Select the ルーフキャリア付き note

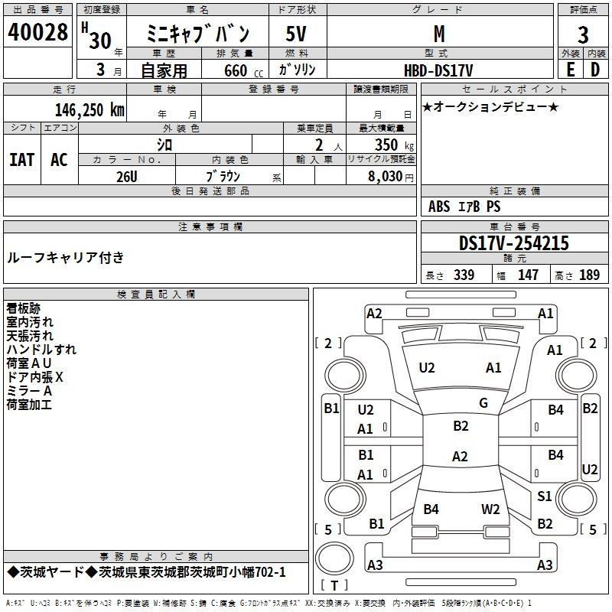(65, 257)
